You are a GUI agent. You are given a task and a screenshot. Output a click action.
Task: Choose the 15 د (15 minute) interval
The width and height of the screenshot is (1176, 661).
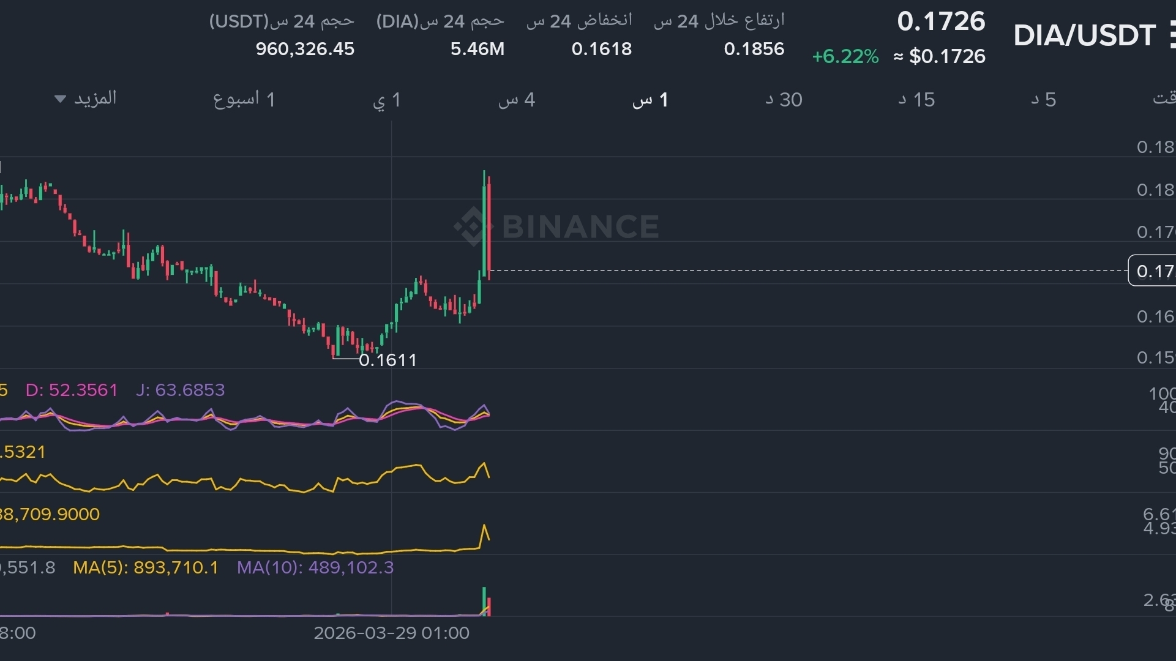pos(916,100)
